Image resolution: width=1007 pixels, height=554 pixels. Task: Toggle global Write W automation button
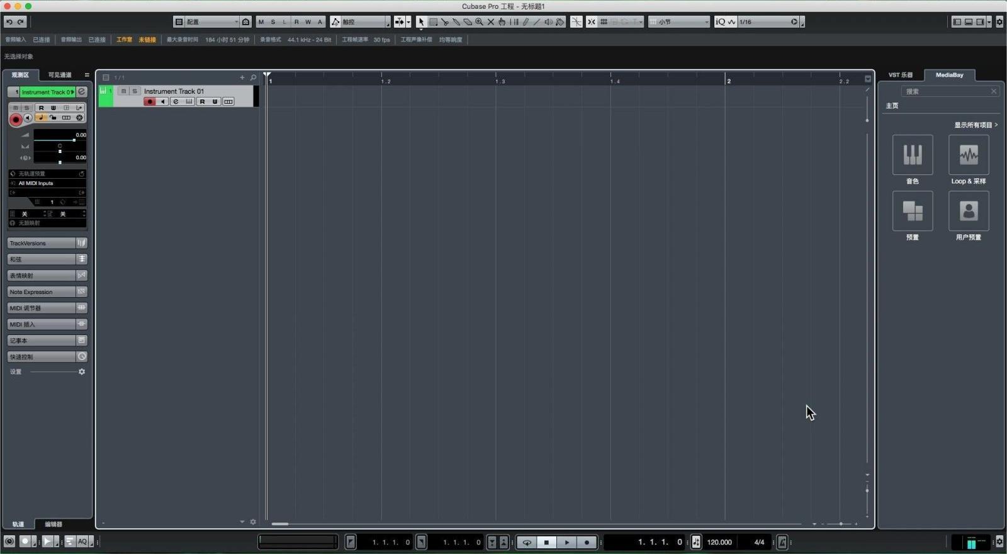point(308,22)
